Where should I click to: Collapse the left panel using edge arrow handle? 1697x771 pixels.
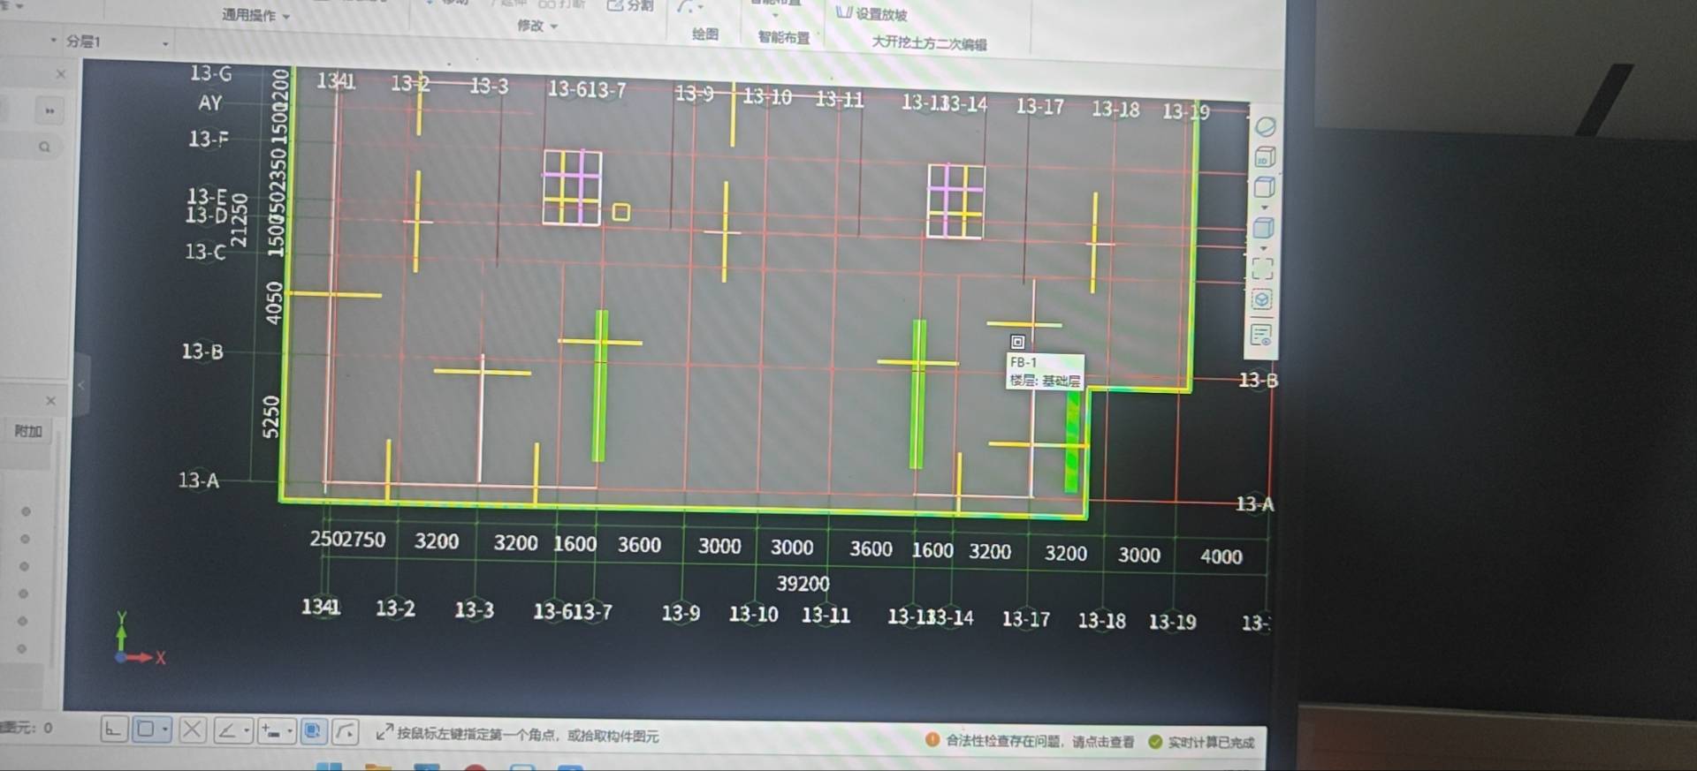tap(81, 384)
